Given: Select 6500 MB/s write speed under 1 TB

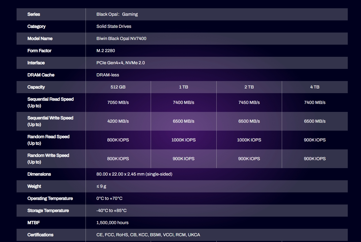Looking at the screenshot, I should (184, 121).
